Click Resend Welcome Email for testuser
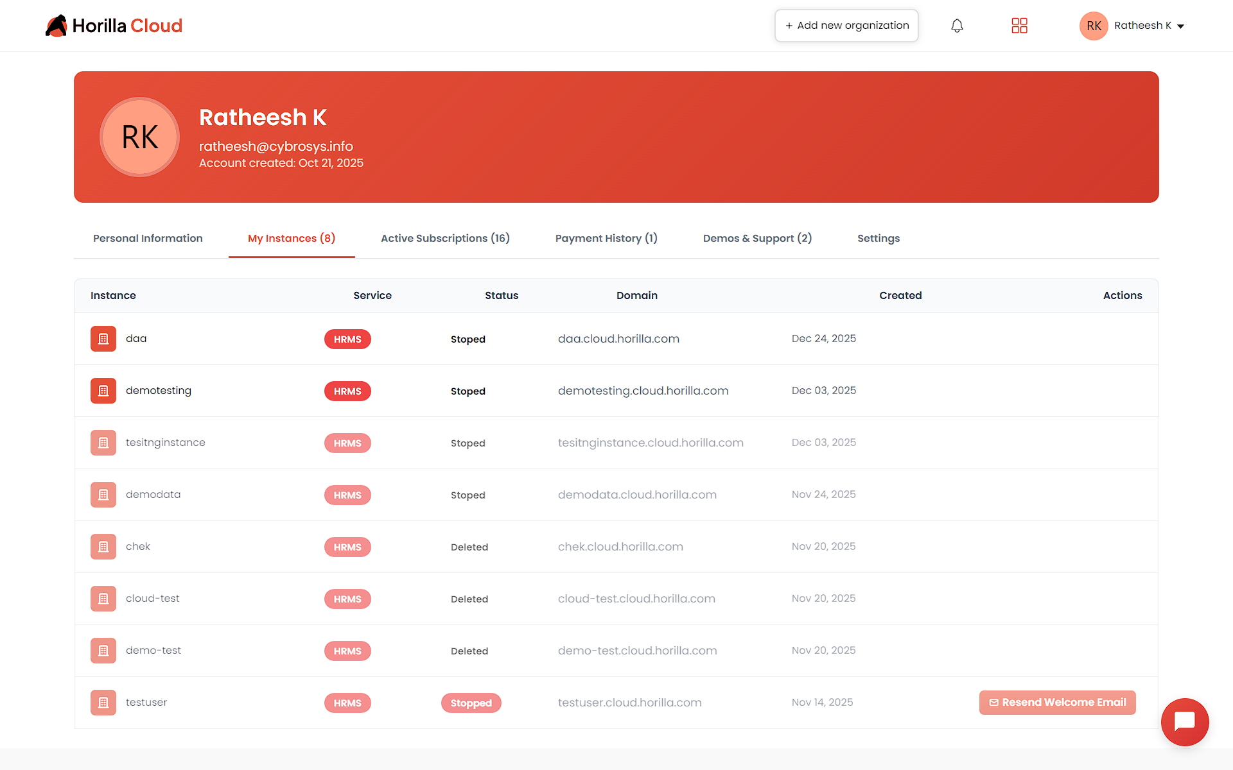Image resolution: width=1233 pixels, height=770 pixels. (1057, 702)
